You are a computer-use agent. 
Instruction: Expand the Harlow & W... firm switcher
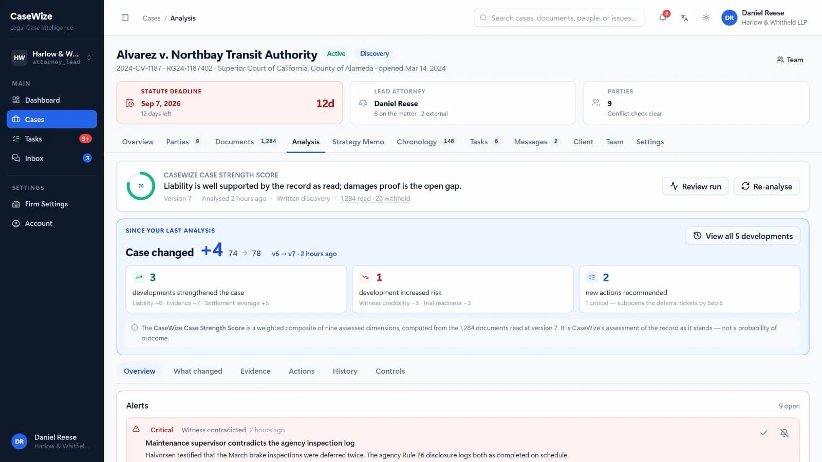(52, 57)
